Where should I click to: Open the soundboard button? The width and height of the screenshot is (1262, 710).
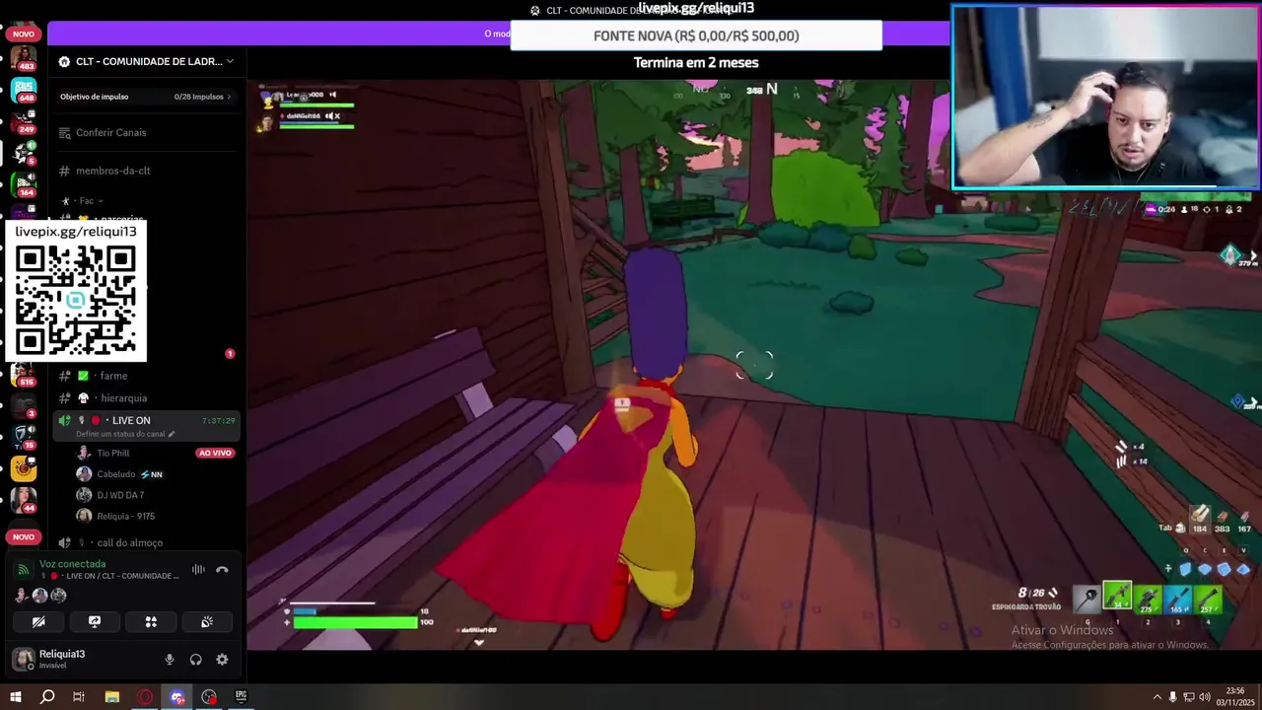click(x=207, y=622)
